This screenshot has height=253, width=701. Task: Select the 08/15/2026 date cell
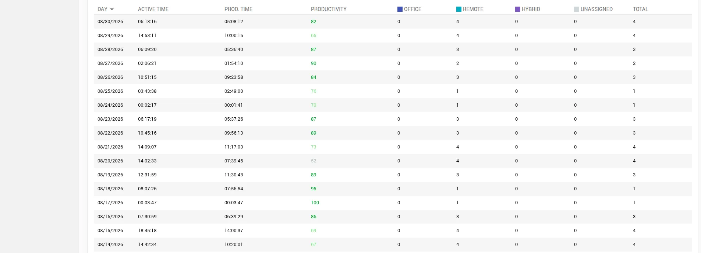tap(110, 231)
